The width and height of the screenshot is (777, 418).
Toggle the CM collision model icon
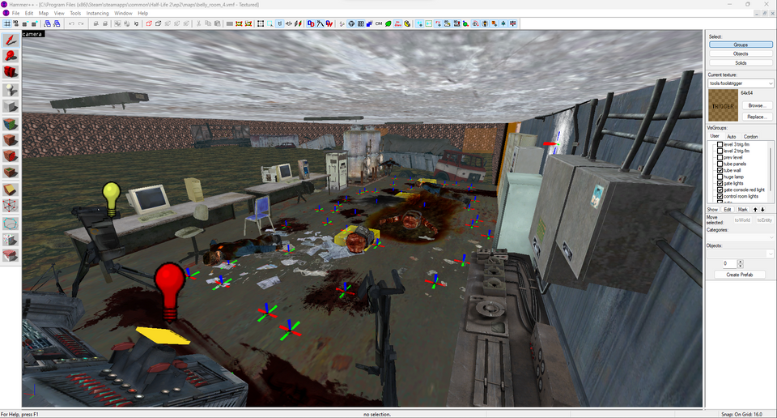[379, 23]
